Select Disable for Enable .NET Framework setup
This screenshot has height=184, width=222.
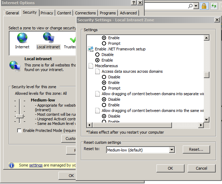click(x=97, y=55)
